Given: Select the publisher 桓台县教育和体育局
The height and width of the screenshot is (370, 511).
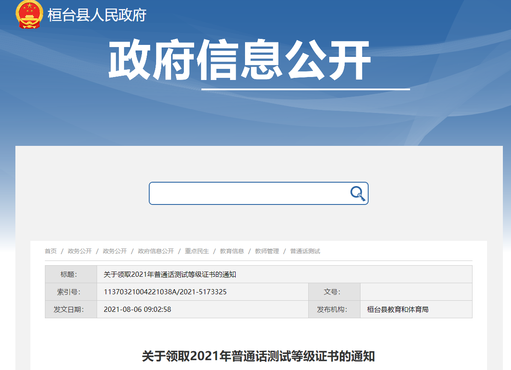Looking at the screenshot, I should click(x=398, y=309).
